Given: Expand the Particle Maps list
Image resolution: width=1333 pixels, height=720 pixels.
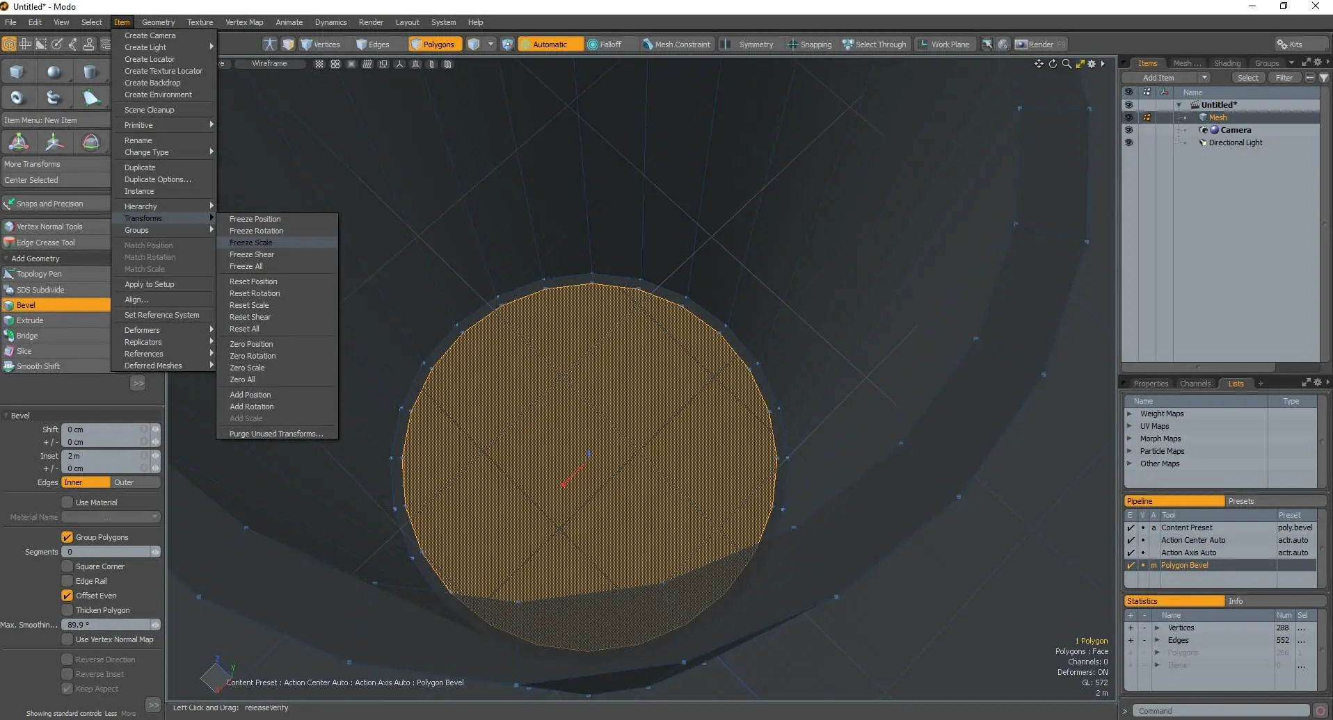Looking at the screenshot, I should click(1130, 451).
